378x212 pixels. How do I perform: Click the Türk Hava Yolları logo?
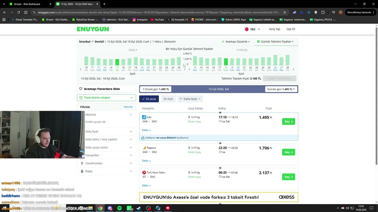[144, 173]
